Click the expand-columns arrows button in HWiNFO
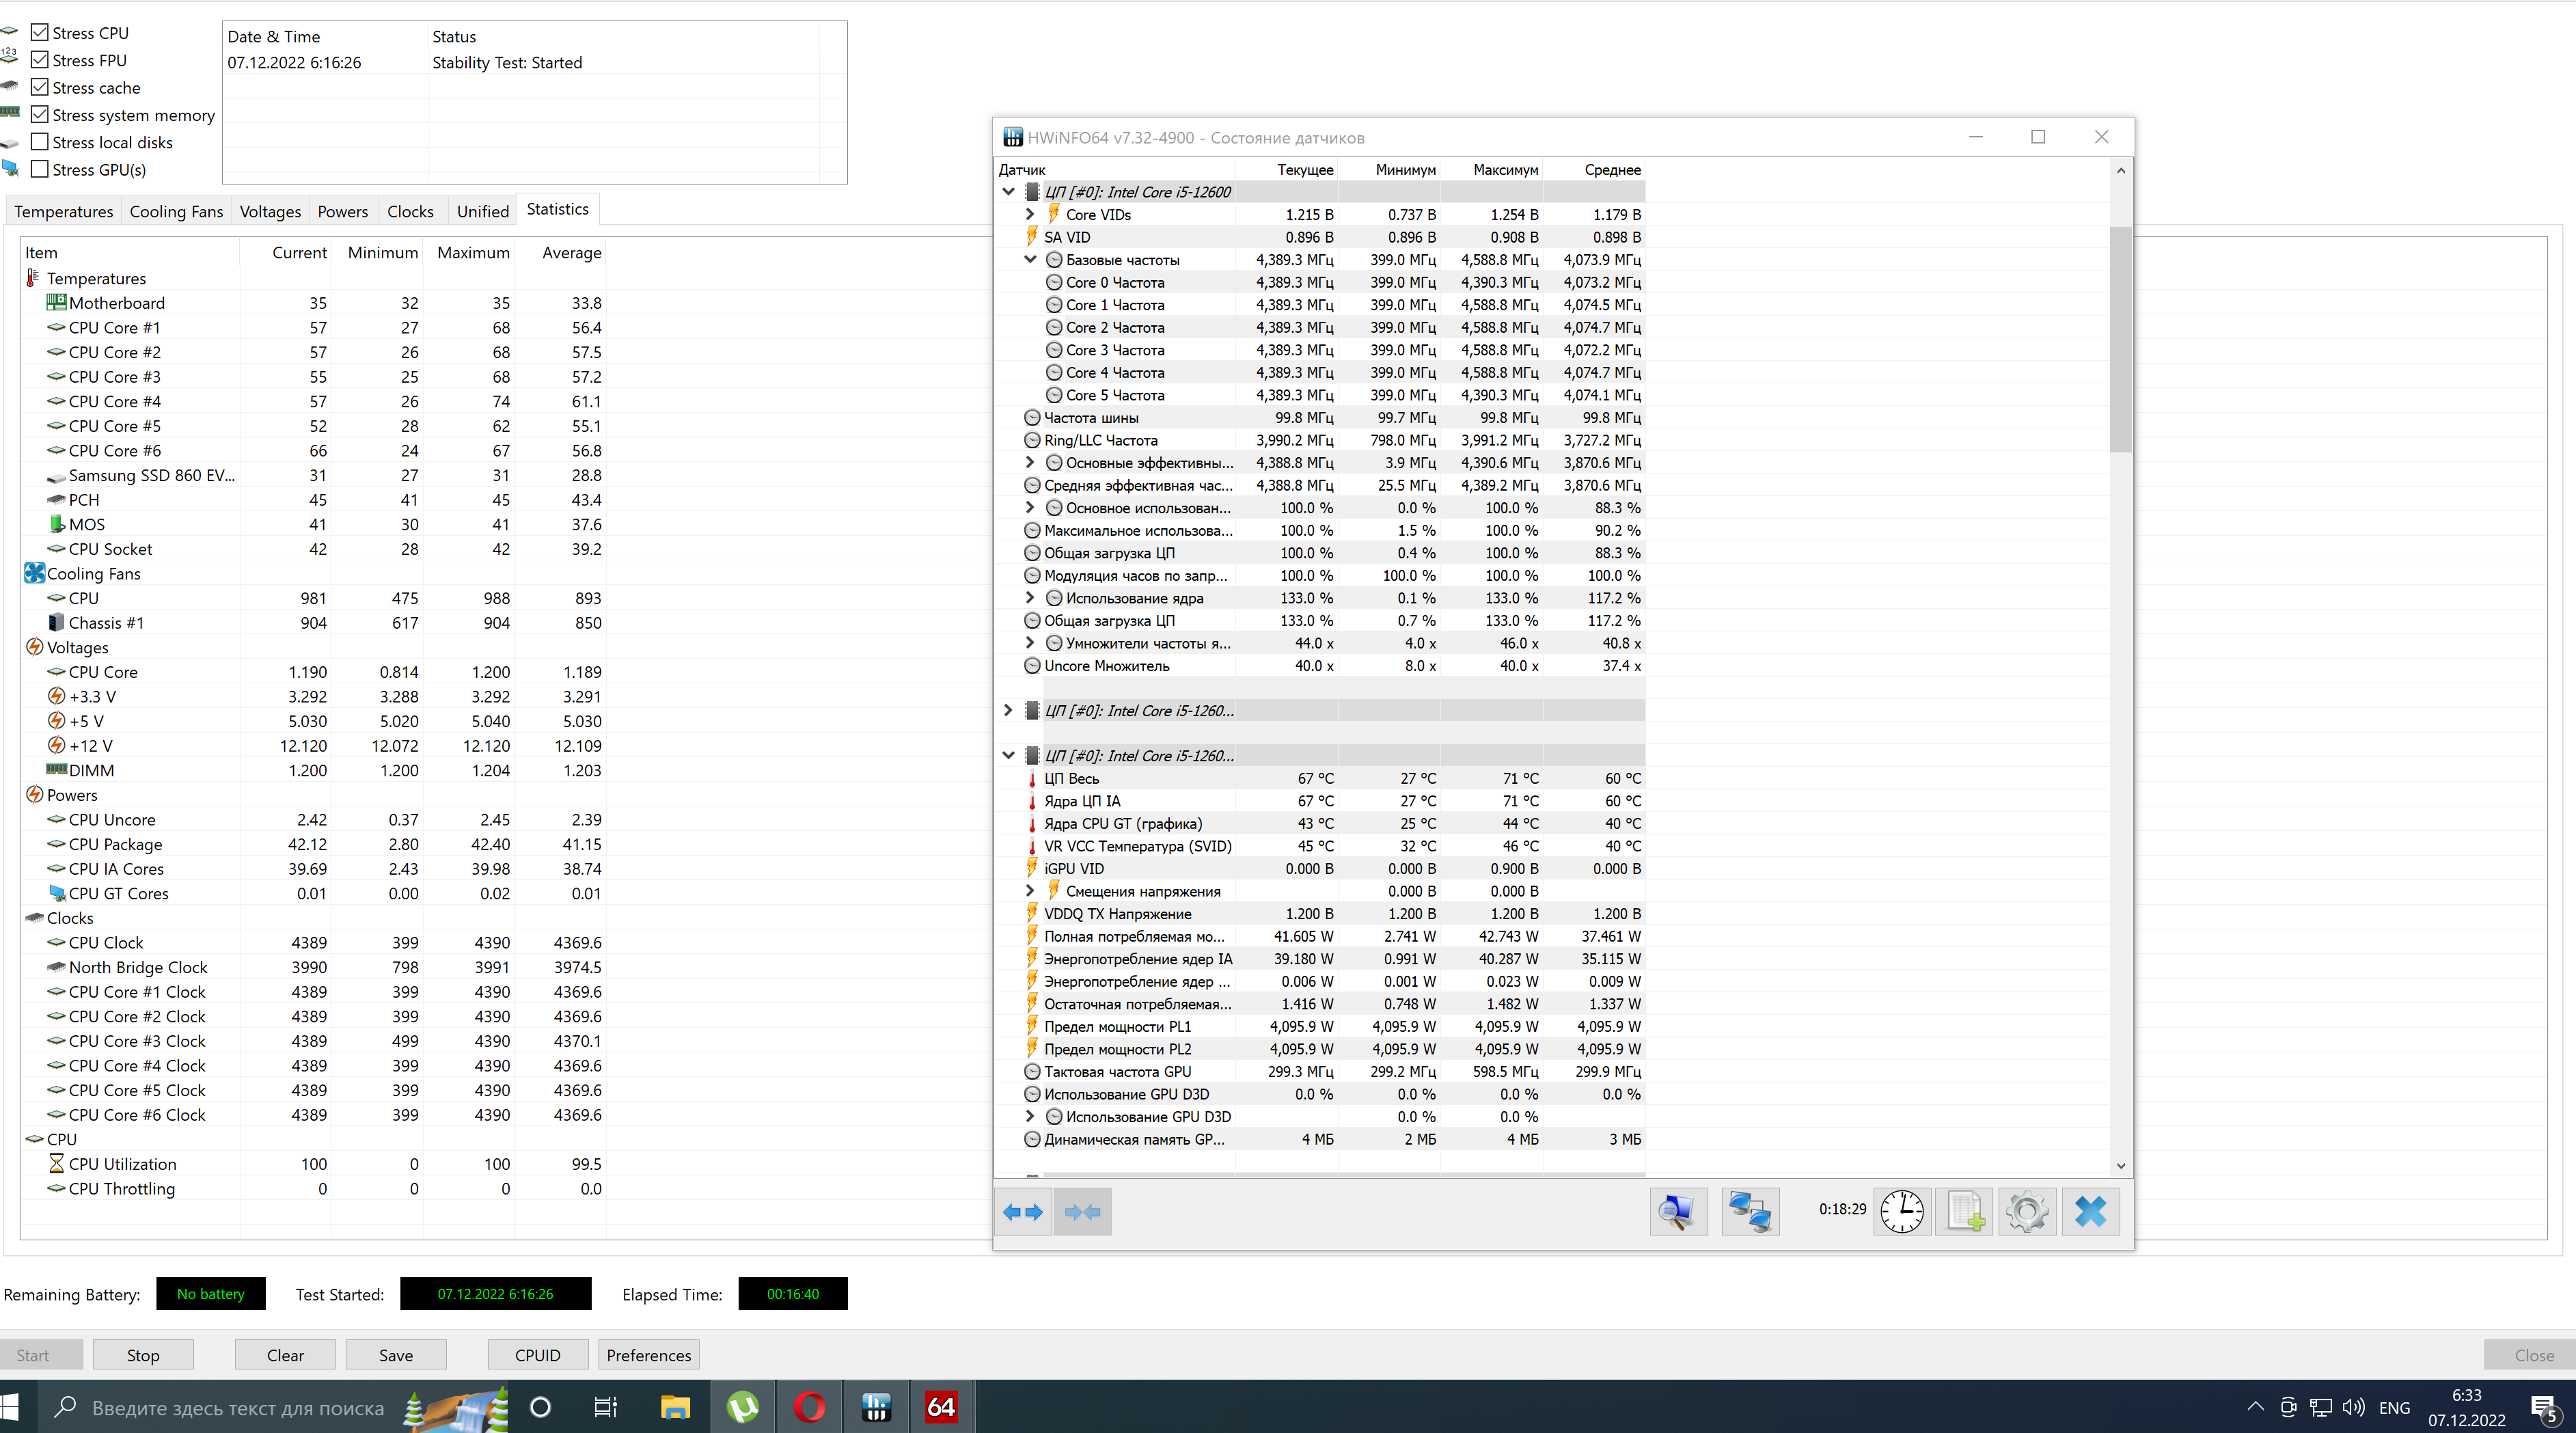2576x1433 pixels. coord(1022,1212)
